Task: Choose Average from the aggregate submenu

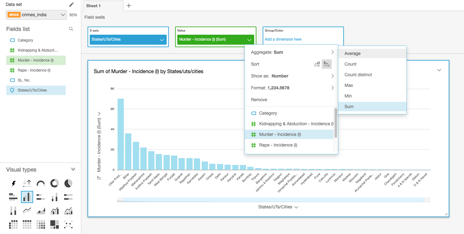Action: pyautogui.click(x=352, y=53)
